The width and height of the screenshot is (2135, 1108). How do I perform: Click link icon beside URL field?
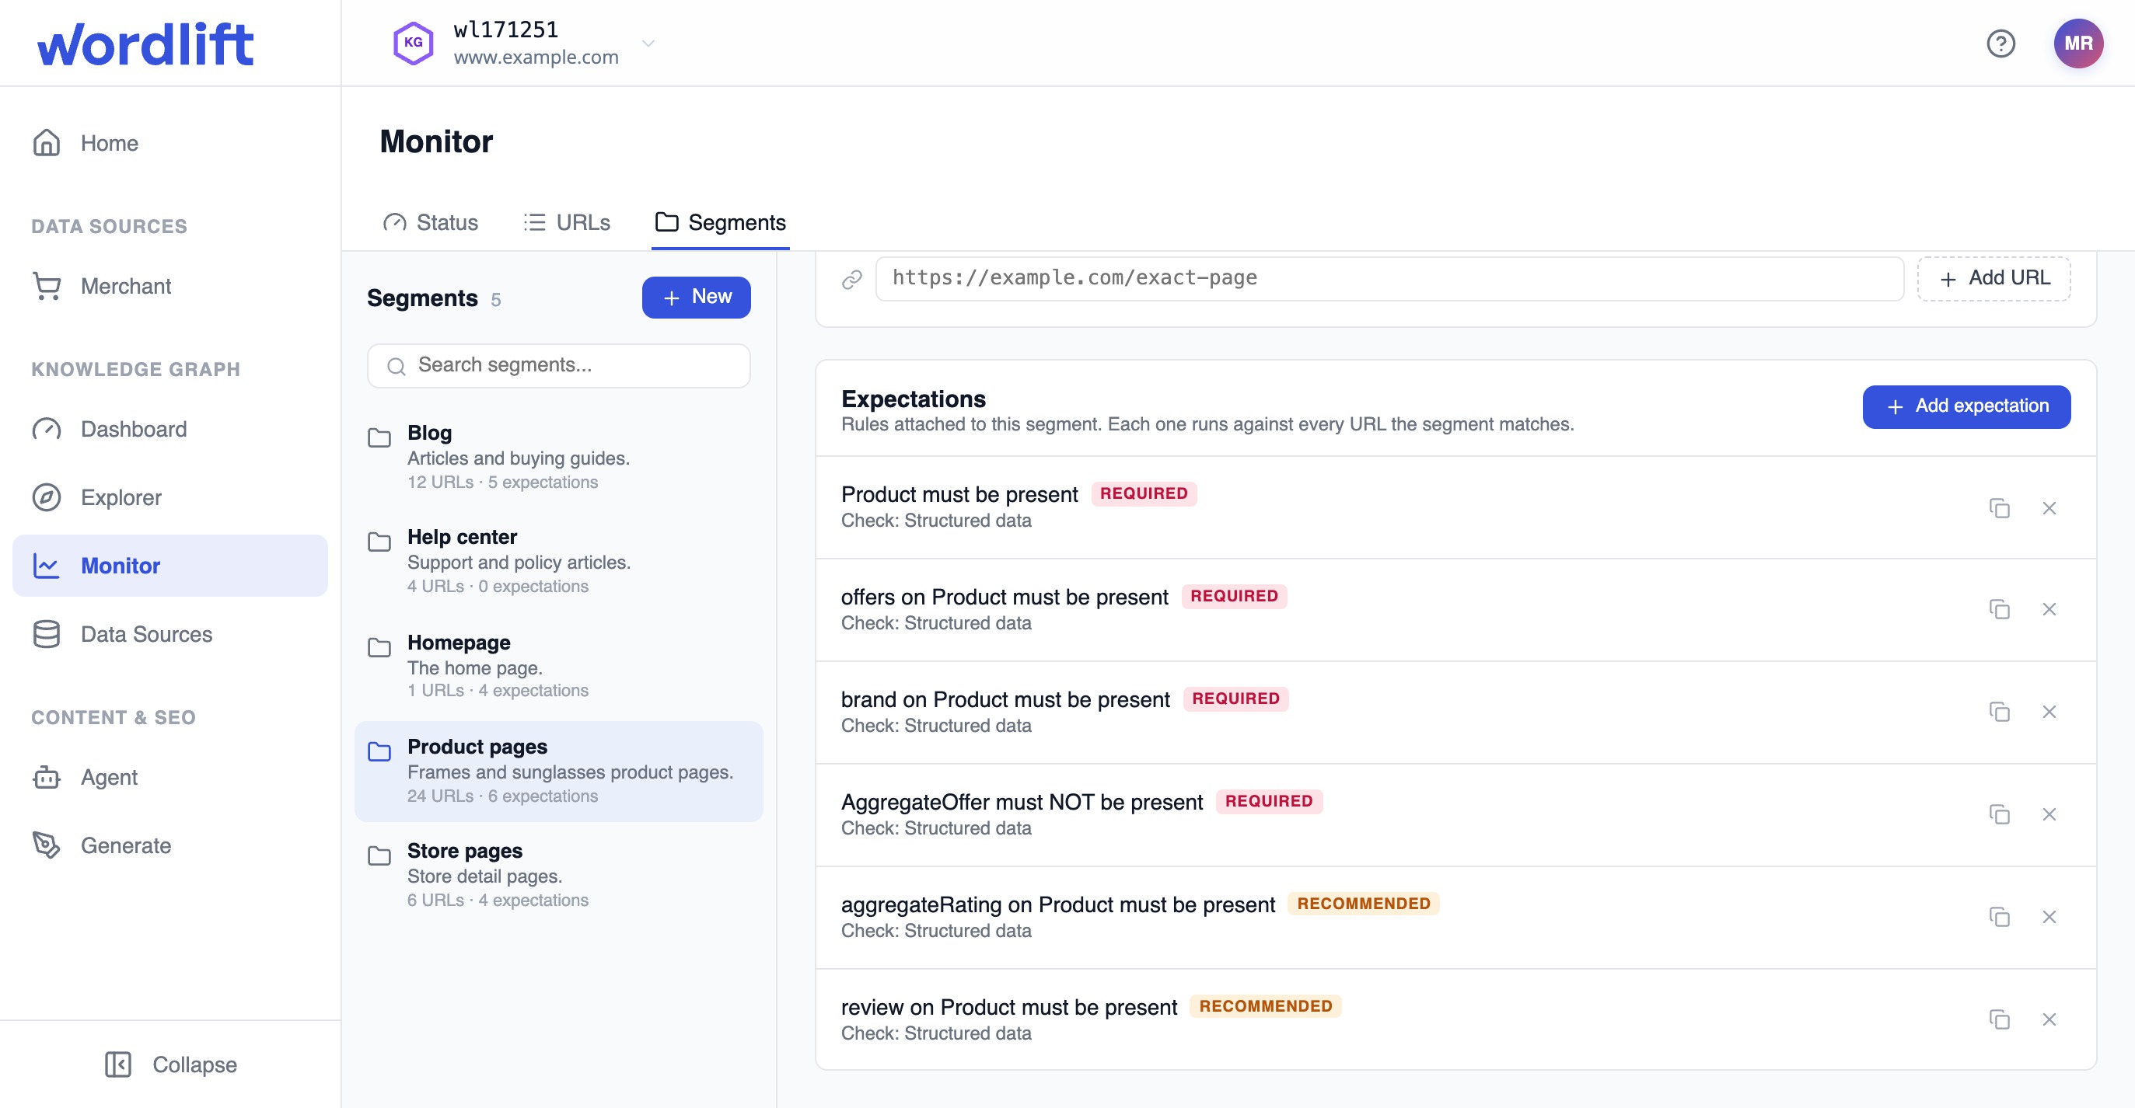pyautogui.click(x=852, y=279)
